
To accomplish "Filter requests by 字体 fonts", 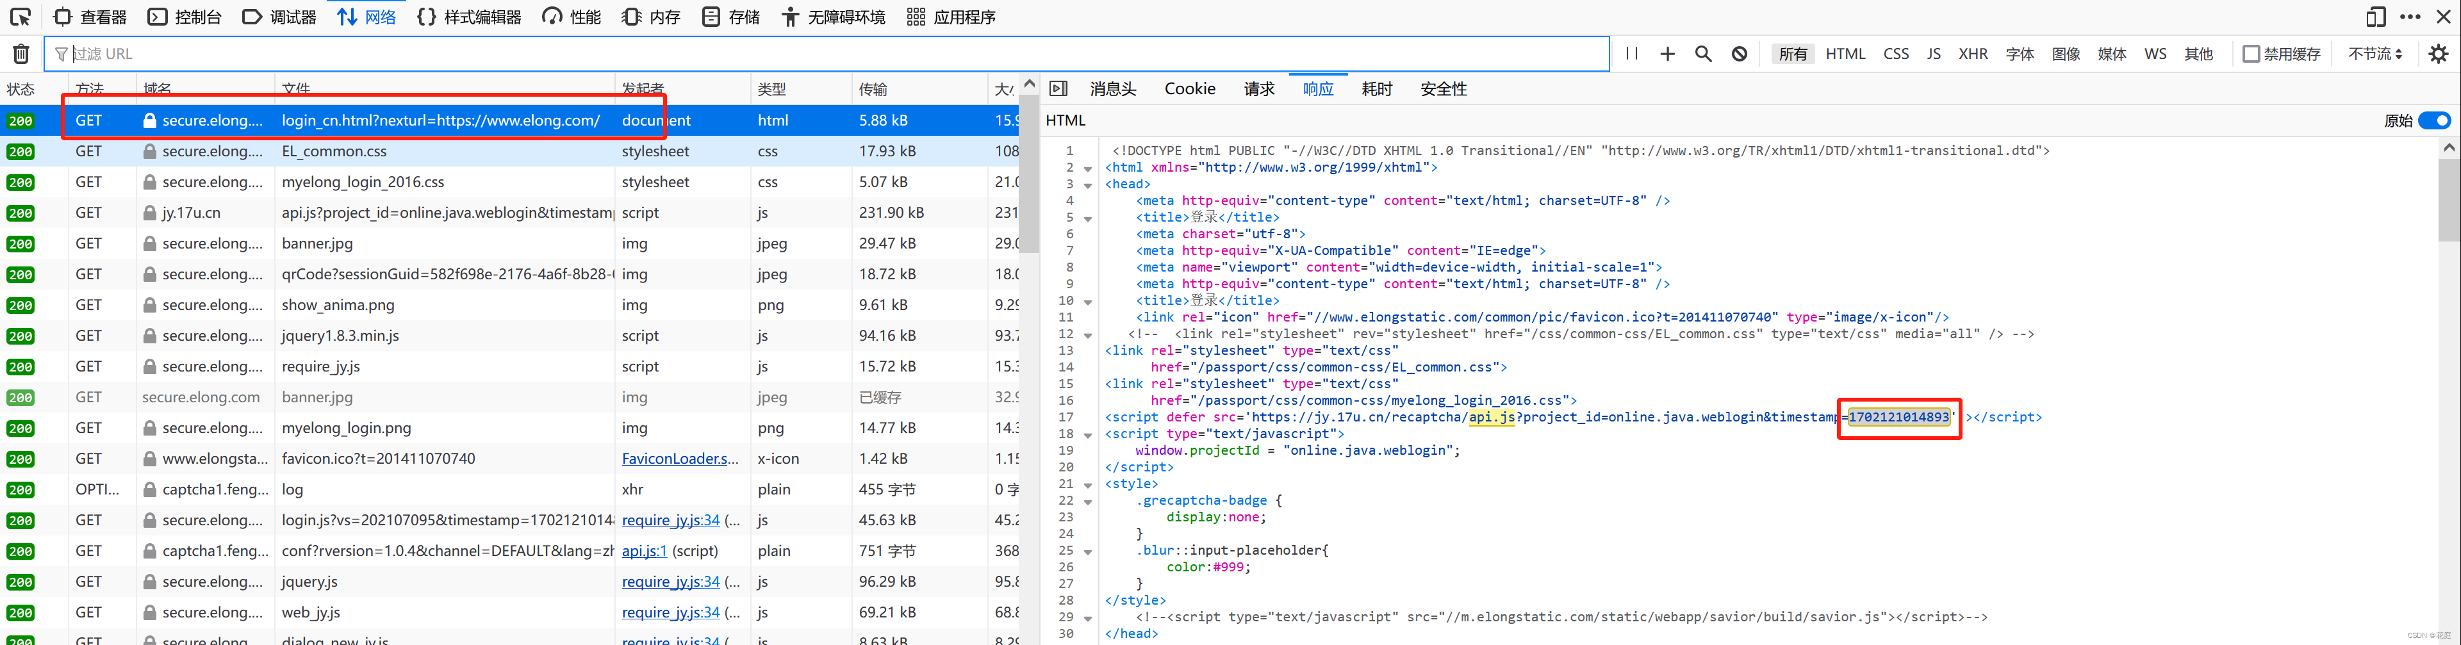I will point(2019,54).
